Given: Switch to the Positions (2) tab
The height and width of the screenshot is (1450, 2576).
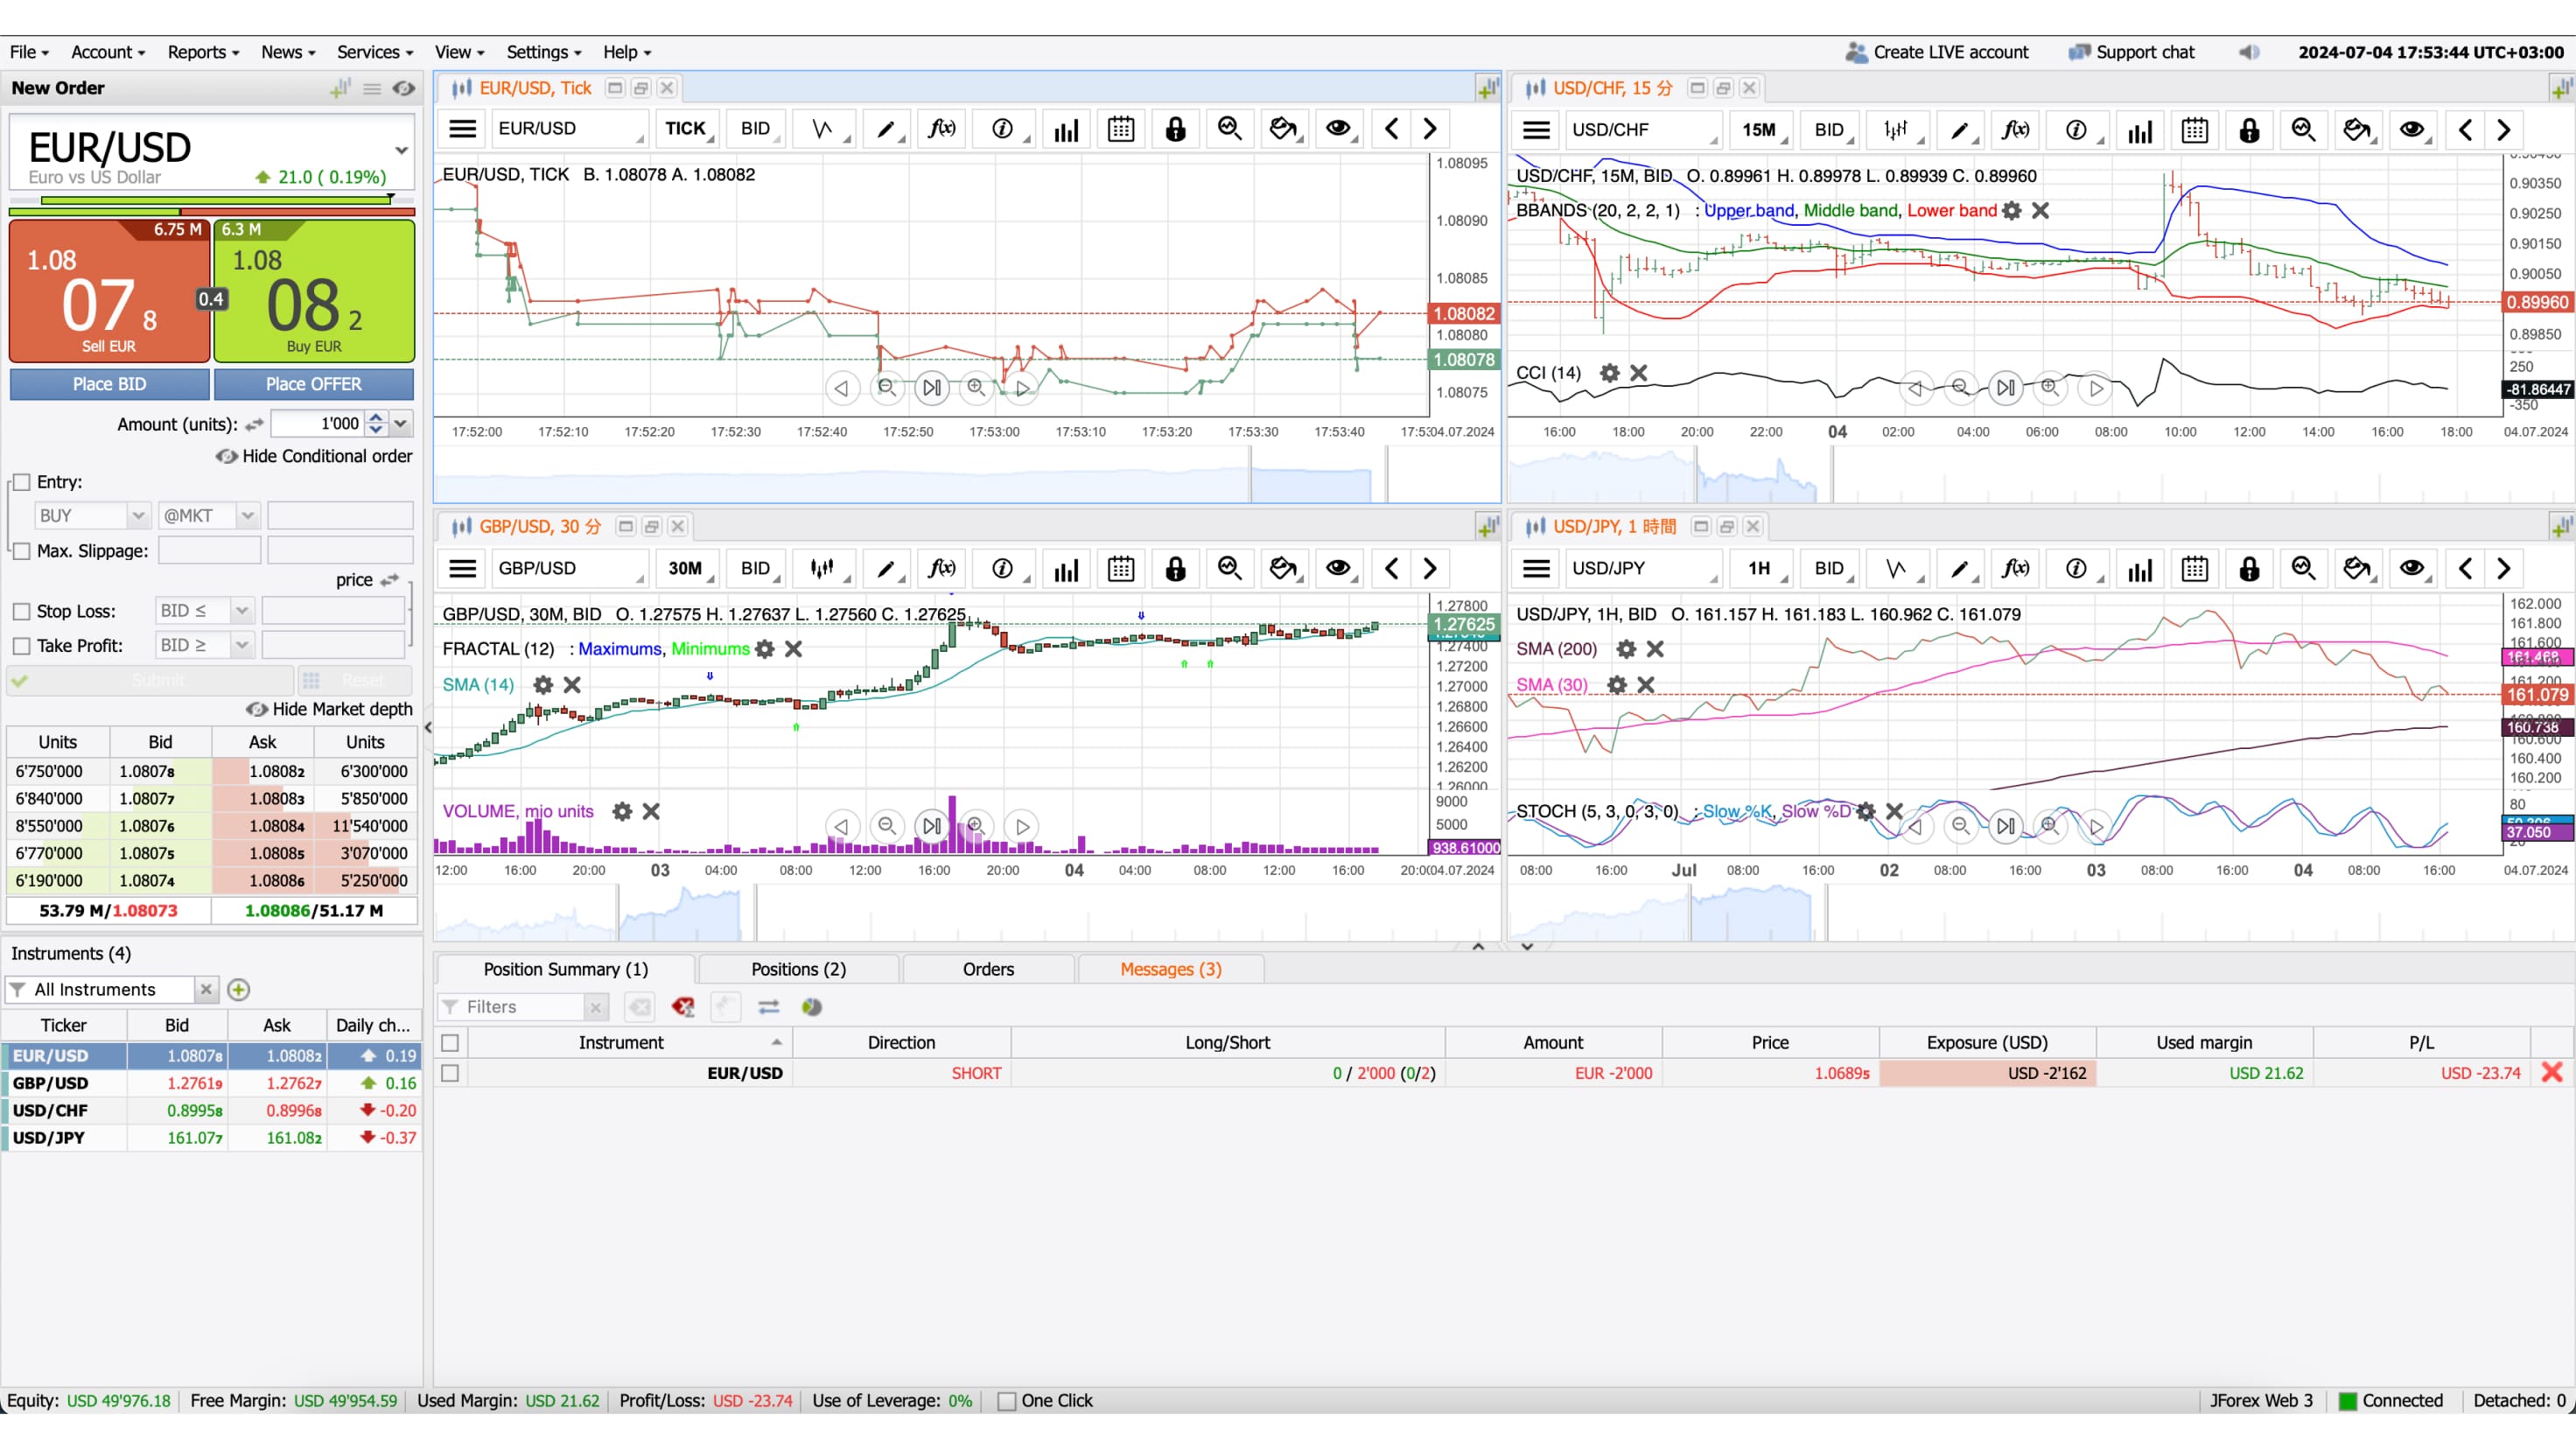Looking at the screenshot, I should click(x=798, y=969).
